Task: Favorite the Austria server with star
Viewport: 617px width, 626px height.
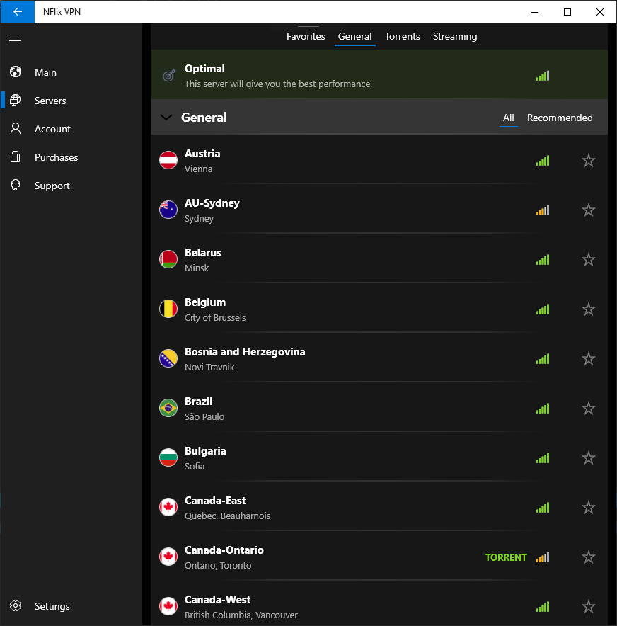Action: click(x=588, y=161)
